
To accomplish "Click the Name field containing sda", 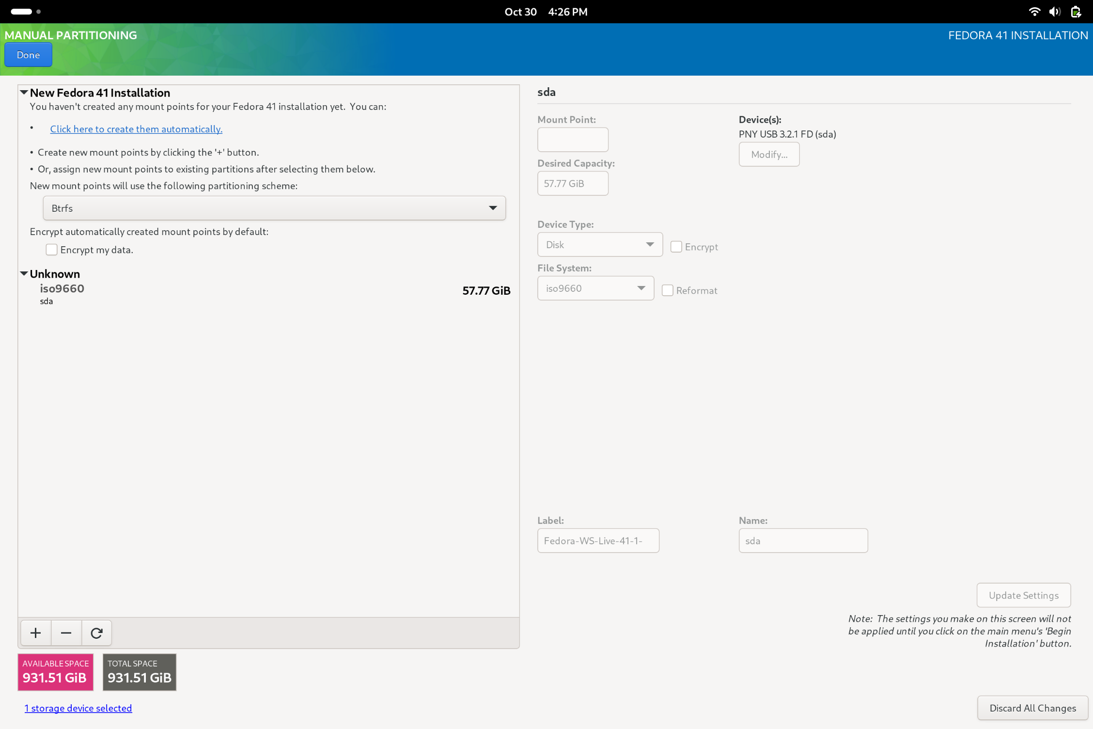I will pyautogui.click(x=803, y=540).
